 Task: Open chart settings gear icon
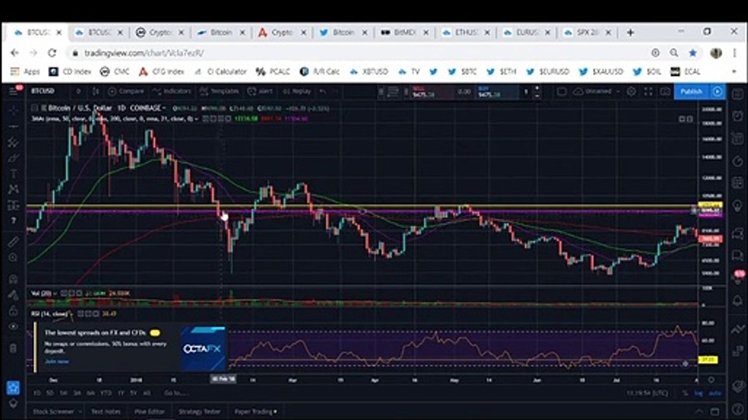pos(631,92)
